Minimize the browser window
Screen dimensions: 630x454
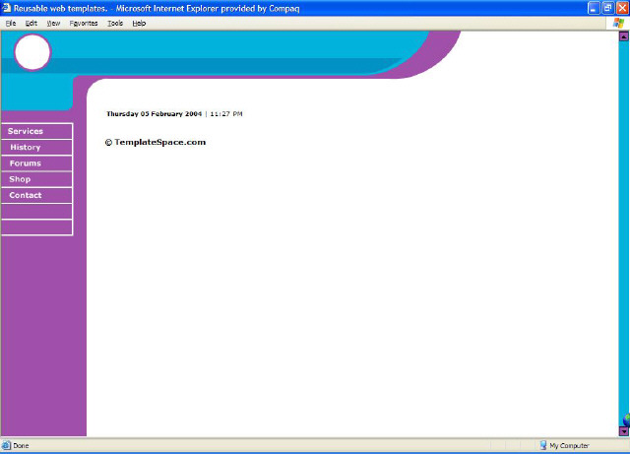pos(594,8)
